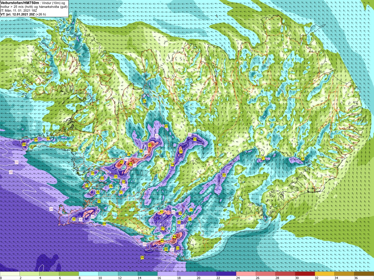Choose the 14–16 m/s dark teal legend swatch
Viewport: 374px width, 280px height.
pyautogui.click(x=148, y=274)
